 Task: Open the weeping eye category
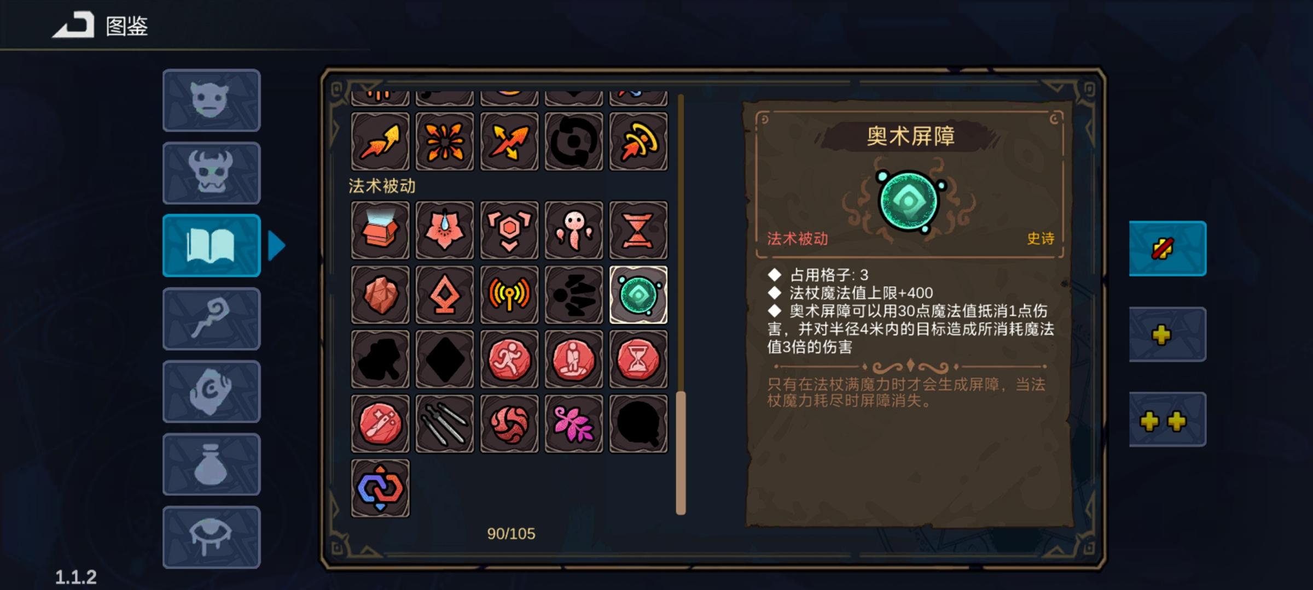[211, 537]
